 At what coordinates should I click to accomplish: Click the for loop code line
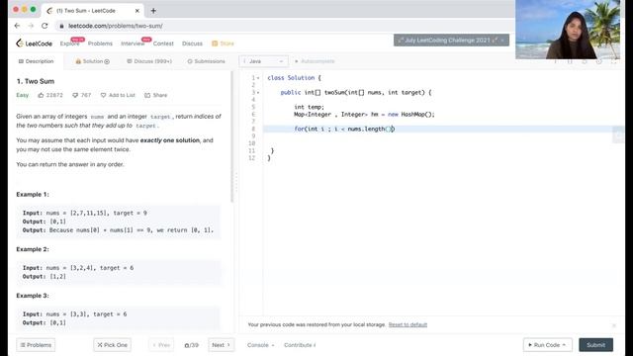344,129
